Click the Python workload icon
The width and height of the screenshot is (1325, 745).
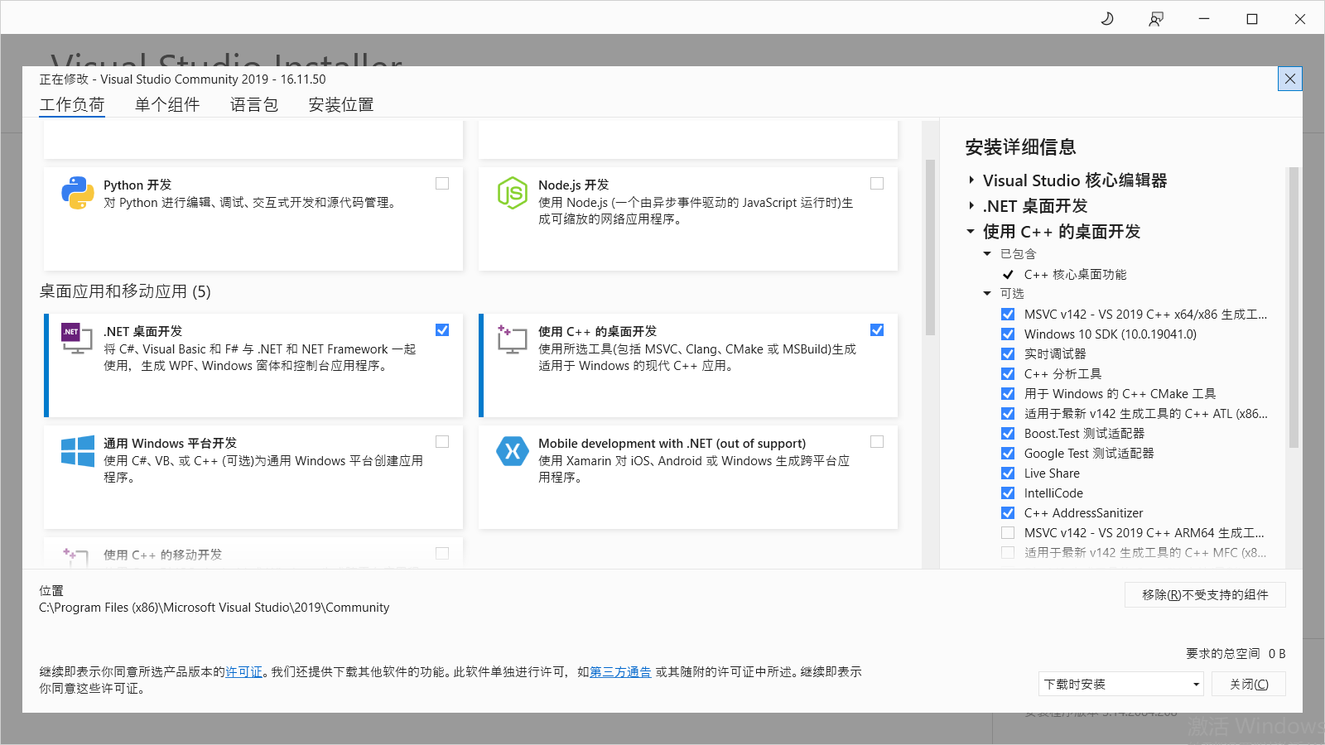pos(77,193)
